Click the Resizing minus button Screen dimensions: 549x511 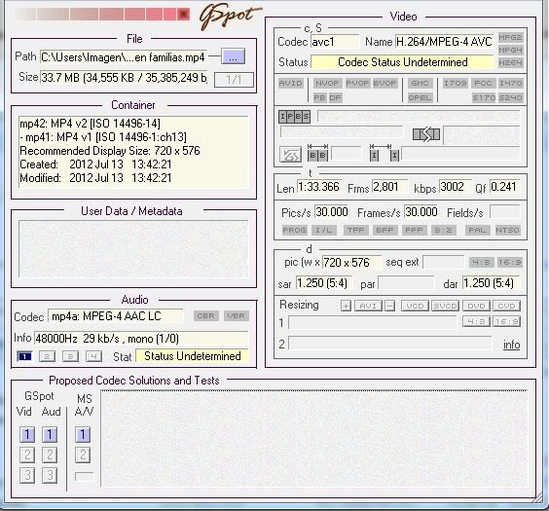click(389, 306)
